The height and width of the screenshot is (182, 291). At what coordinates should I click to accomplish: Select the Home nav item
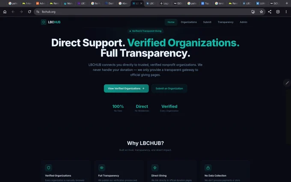[171, 22]
